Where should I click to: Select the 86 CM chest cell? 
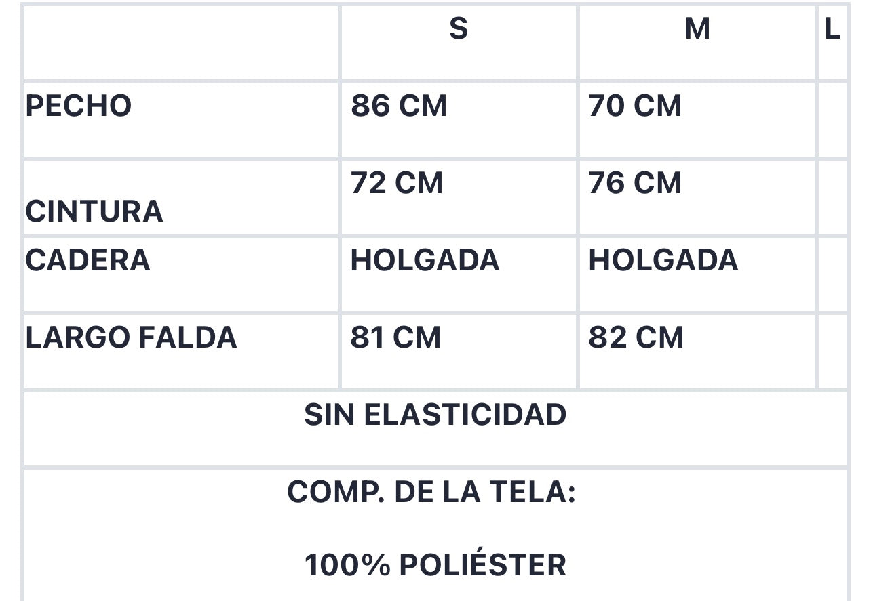click(x=399, y=106)
